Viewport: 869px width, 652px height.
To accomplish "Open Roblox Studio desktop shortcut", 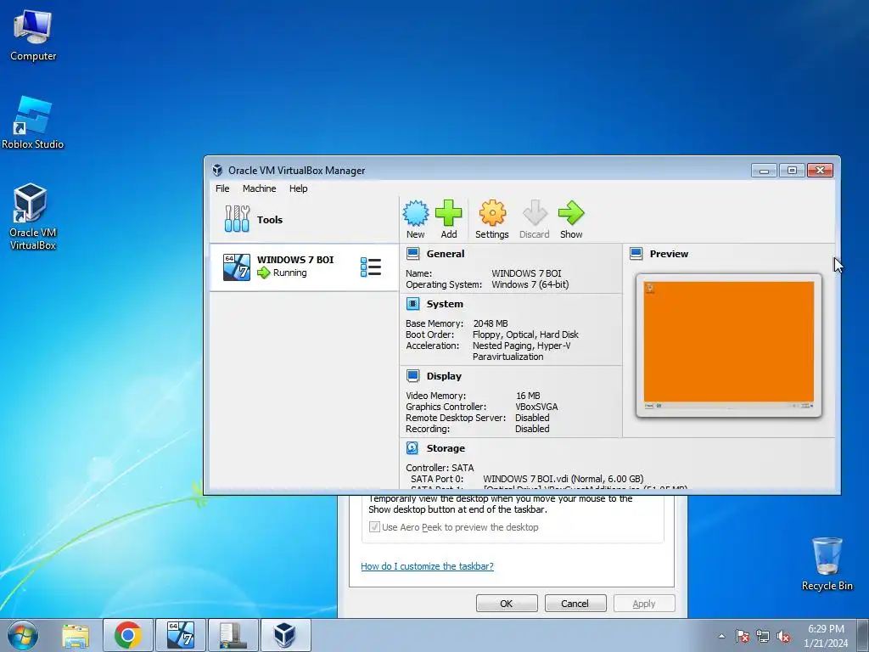I will [33, 123].
